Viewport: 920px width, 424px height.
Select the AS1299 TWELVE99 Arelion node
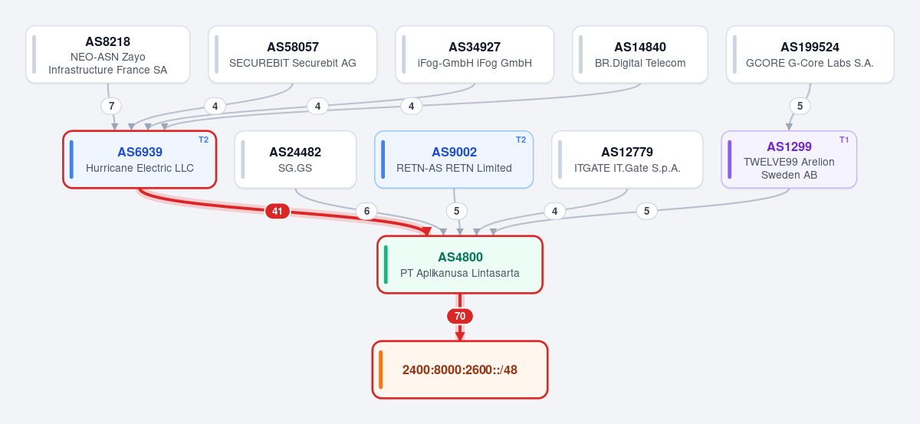pyautogui.click(x=789, y=159)
